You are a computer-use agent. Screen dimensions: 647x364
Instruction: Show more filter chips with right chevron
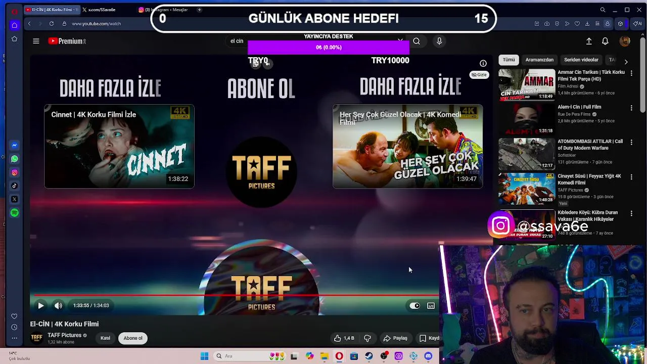point(626,62)
